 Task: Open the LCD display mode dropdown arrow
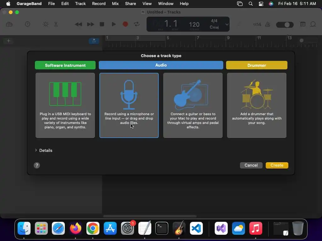[227, 24]
